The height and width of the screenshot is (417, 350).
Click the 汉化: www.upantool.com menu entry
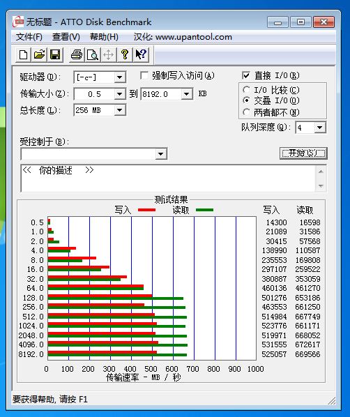click(183, 37)
